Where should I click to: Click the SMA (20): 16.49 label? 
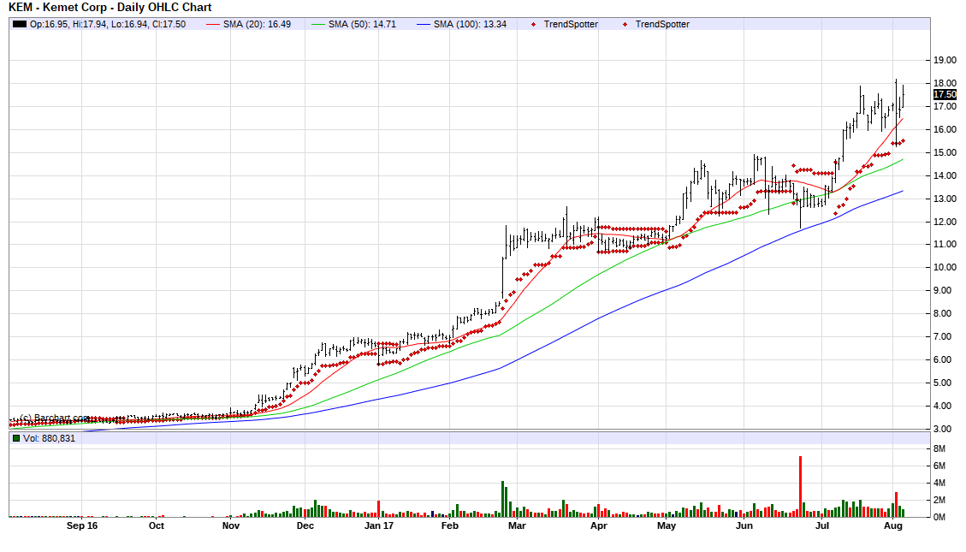[x=257, y=24]
